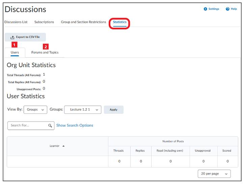Click the export icon on CSV button
This screenshot has height=185, width=244.
(12, 37)
